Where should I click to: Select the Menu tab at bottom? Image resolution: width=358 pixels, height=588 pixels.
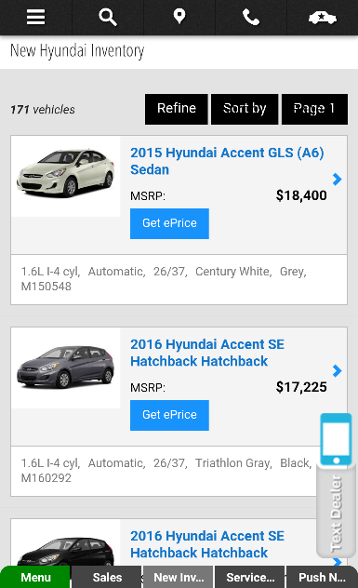pos(35,577)
